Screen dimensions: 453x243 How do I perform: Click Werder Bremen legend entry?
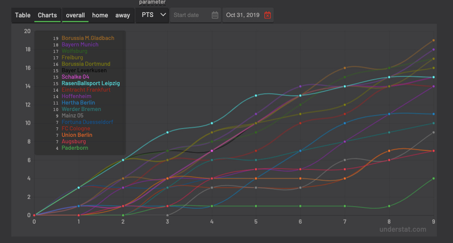(81, 109)
